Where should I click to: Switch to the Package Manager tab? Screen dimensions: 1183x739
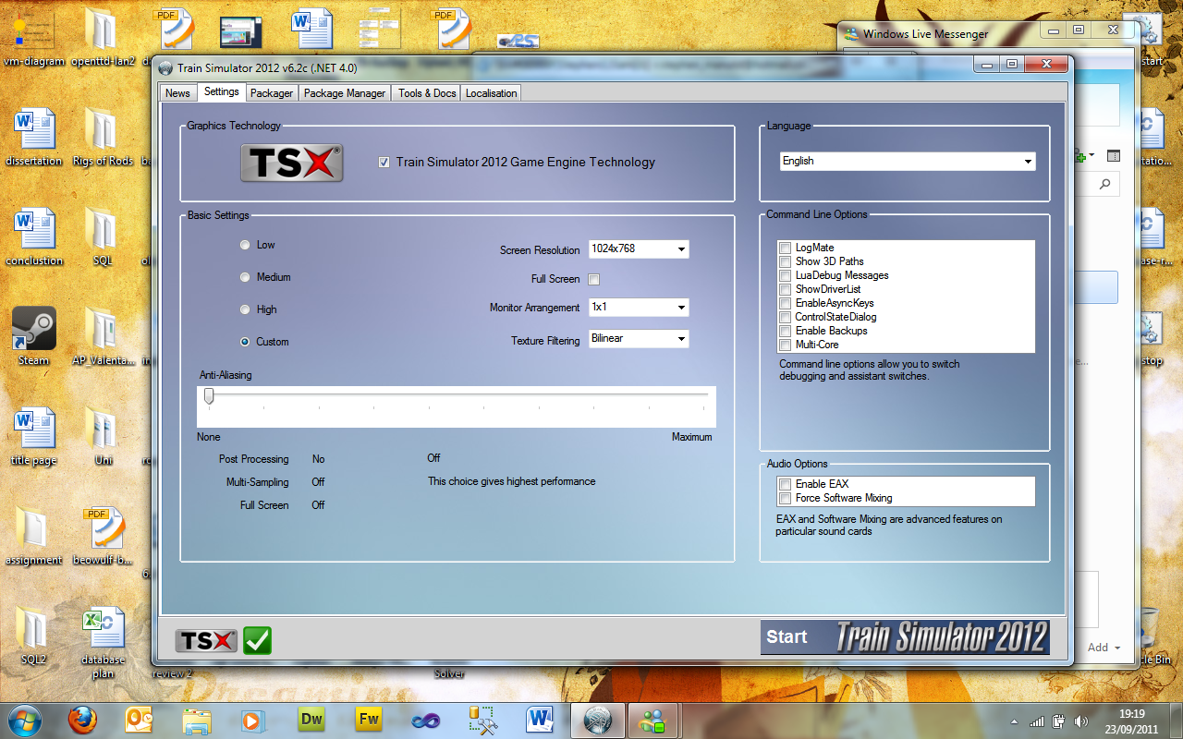click(x=345, y=93)
